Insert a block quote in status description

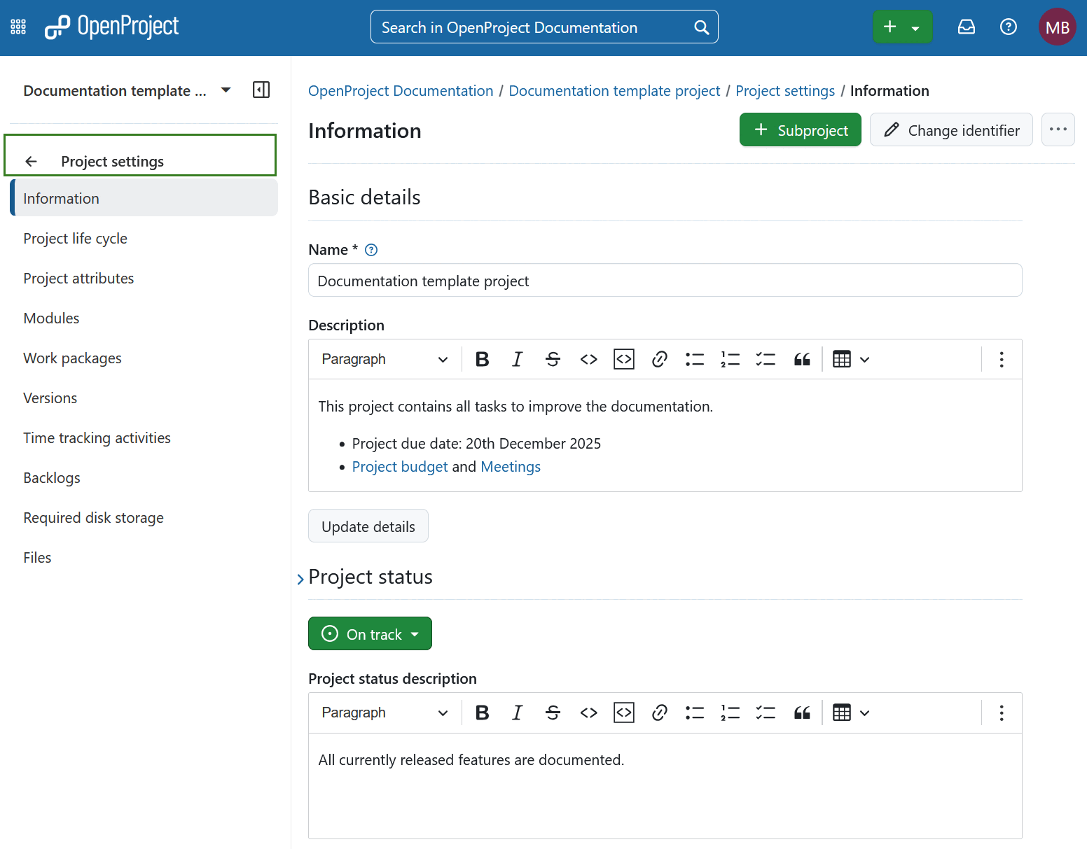coord(801,712)
